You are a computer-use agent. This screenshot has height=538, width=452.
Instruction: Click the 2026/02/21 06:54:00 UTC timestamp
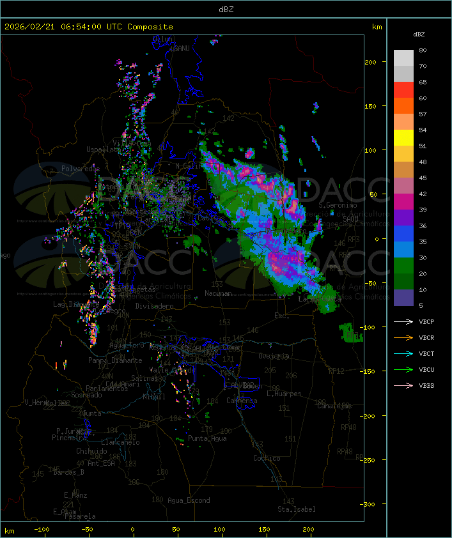pos(63,27)
